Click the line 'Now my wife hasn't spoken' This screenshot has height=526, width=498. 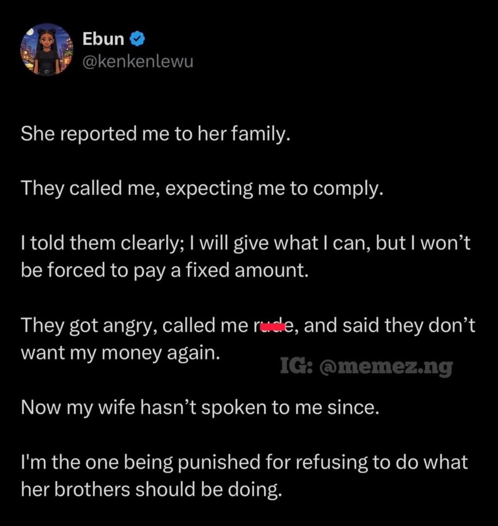pos(200,408)
